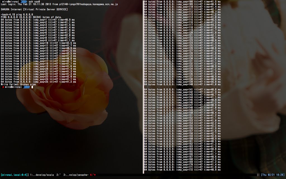Click the icmp_seq=164 time=50.8 line
286x179 pixels.
coord(182,149)
